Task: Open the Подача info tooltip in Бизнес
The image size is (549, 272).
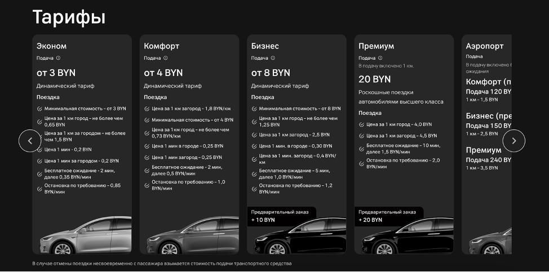Action: point(273,58)
